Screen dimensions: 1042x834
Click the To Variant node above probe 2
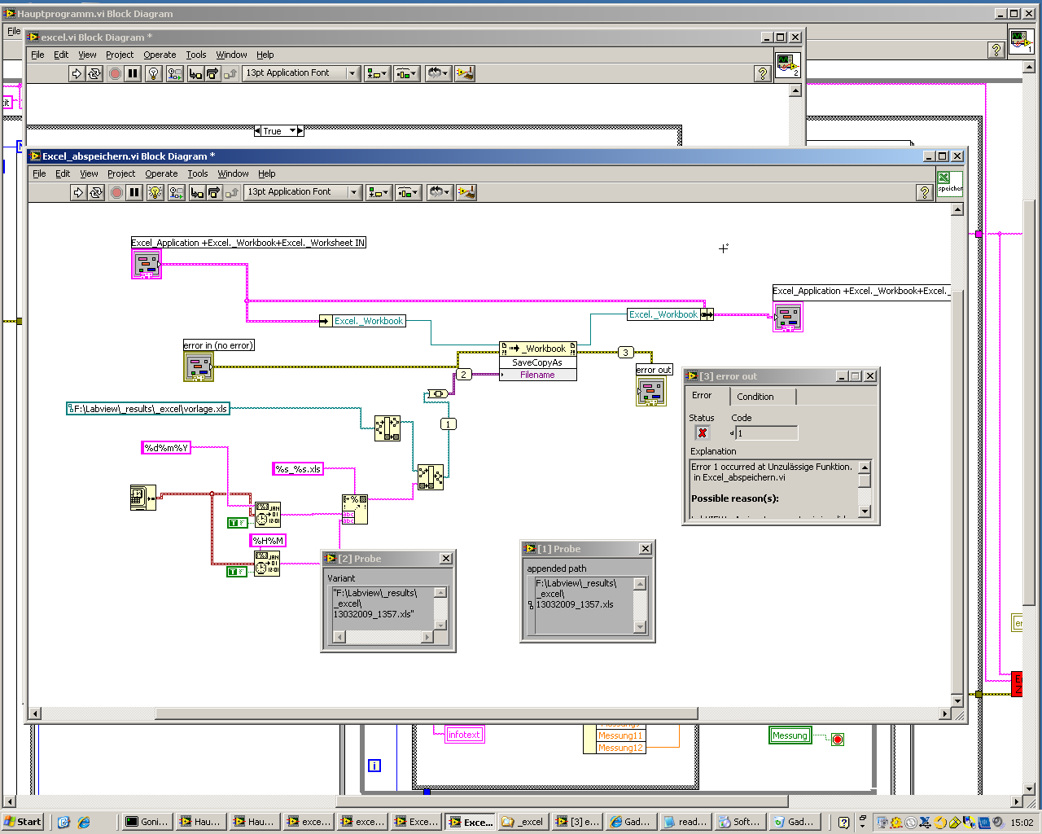click(437, 394)
